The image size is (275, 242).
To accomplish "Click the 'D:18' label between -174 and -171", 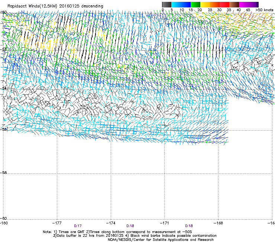I will 130,226.
